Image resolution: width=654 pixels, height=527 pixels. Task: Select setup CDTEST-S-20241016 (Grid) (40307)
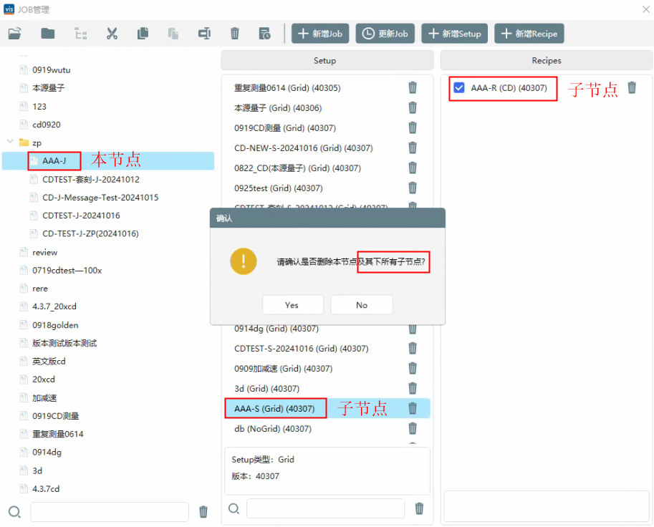301,348
